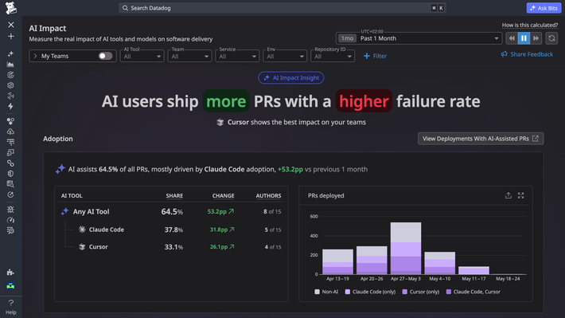Image resolution: width=565 pixels, height=318 pixels.
Task: Click the Apr 27 – May 3 chart bar
Action: pyautogui.click(x=406, y=249)
